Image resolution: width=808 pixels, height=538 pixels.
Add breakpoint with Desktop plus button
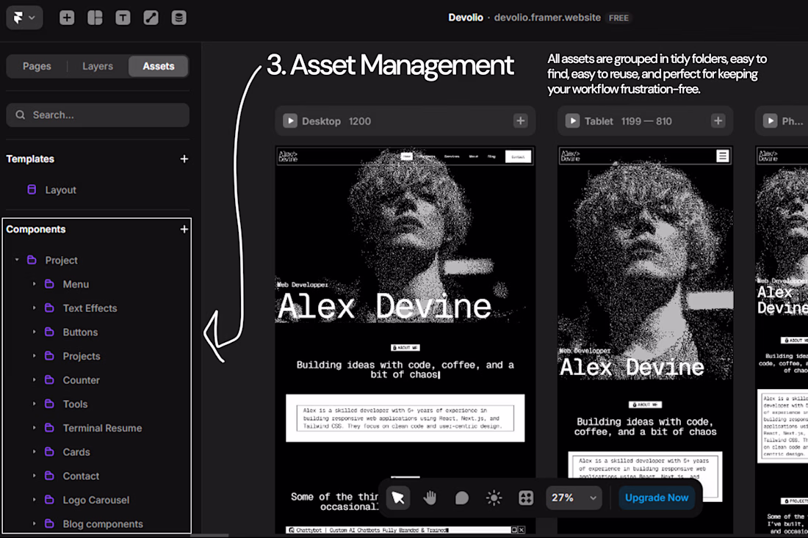pyautogui.click(x=521, y=121)
